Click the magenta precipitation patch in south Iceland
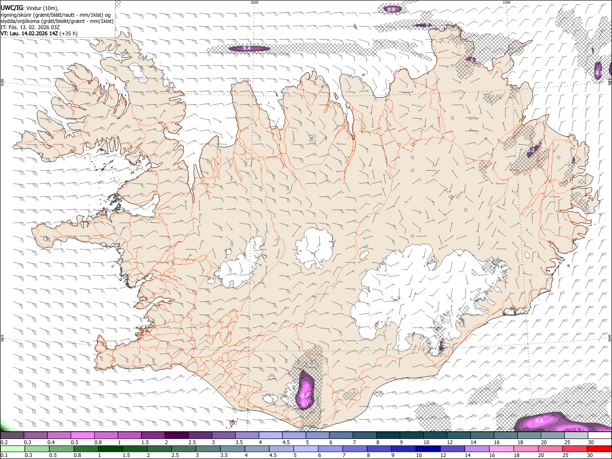This screenshot has width=612, height=459. pos(305,390)
